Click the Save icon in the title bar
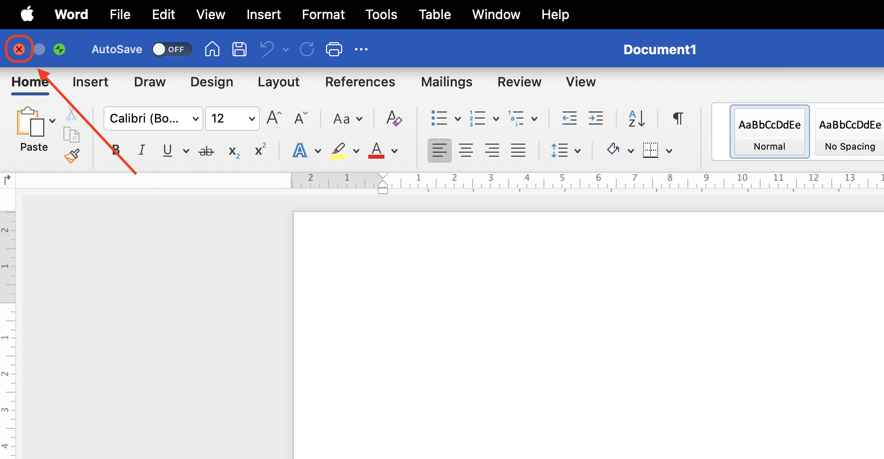The image size is (884, 459). (x=239, y=49)
